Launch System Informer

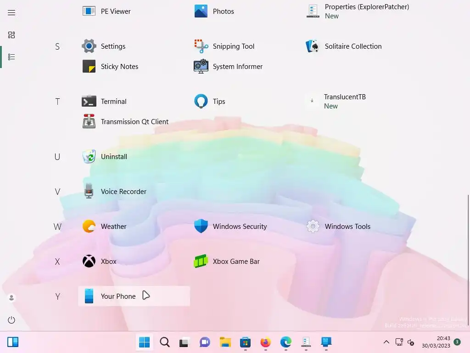point(246,66)
